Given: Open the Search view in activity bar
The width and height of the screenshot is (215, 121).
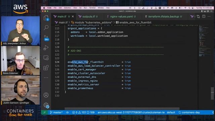Looking at the screenshot, I should (46, 28).
